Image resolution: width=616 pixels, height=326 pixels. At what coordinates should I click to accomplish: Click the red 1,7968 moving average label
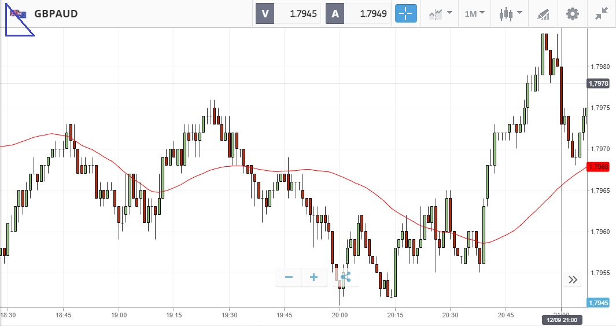(598, 167)
